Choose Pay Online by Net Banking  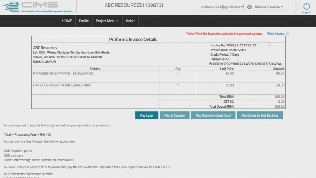[x=260, y=115]
